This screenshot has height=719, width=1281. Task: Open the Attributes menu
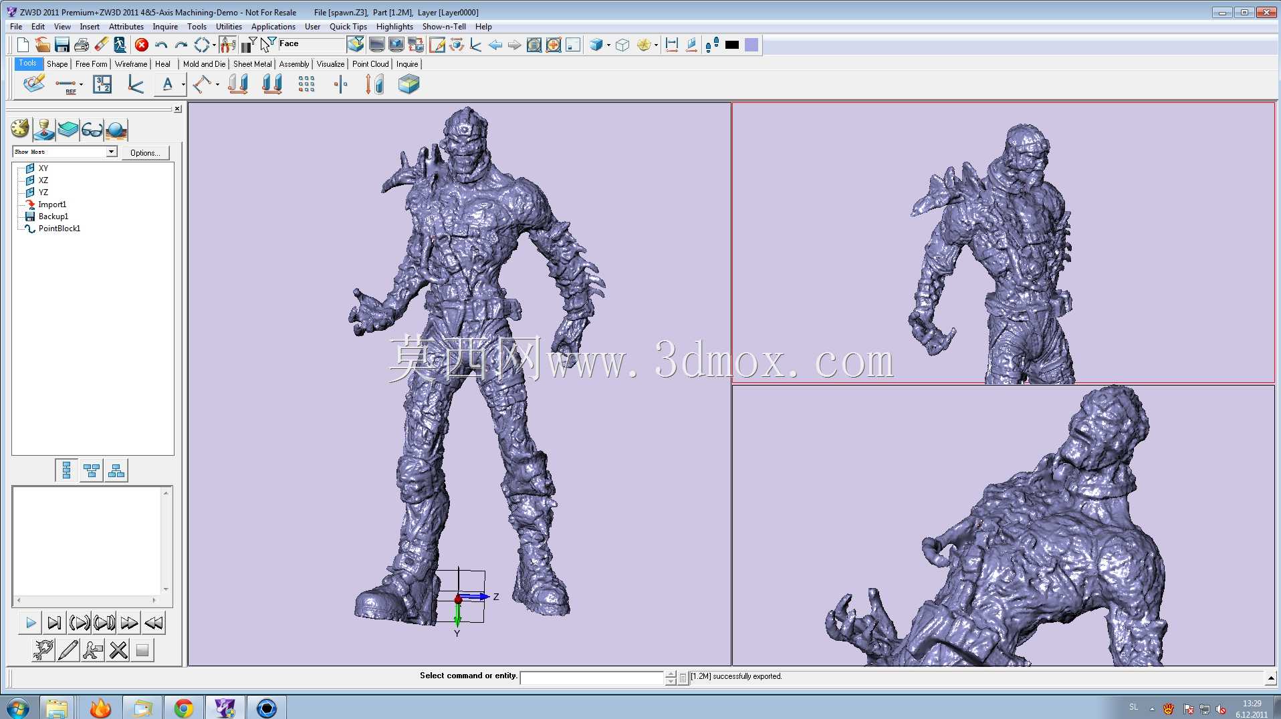(126, 27)
